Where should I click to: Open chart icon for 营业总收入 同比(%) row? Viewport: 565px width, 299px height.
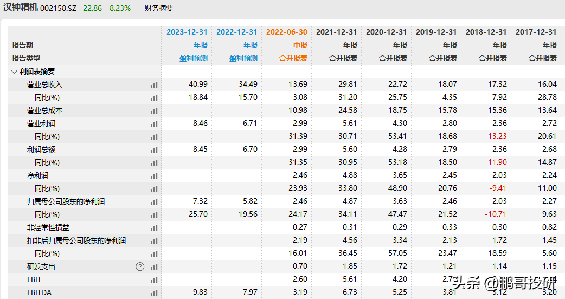(154, 98)
